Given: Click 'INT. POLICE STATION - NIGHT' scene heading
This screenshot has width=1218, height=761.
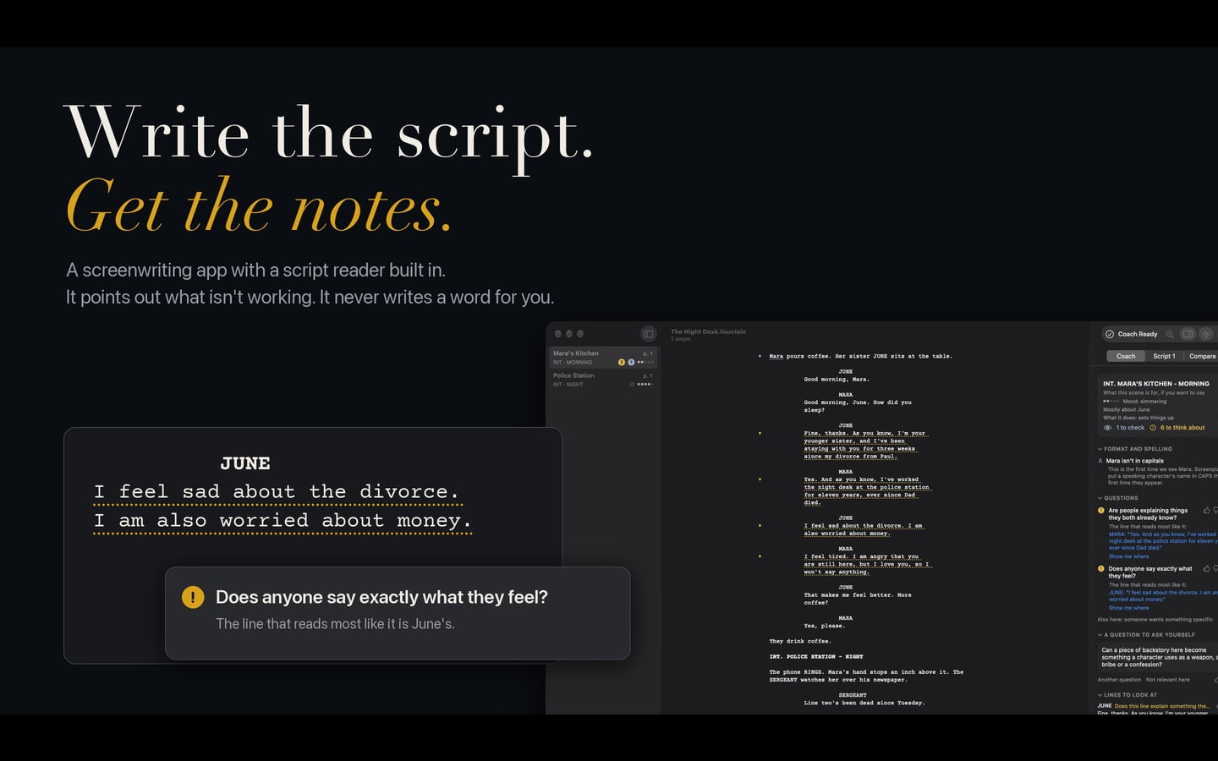Looking at the screenshot, I should [x=815, y=657].
